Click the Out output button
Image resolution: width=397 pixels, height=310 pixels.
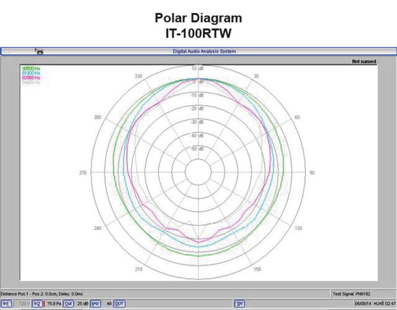coord(68,304)
